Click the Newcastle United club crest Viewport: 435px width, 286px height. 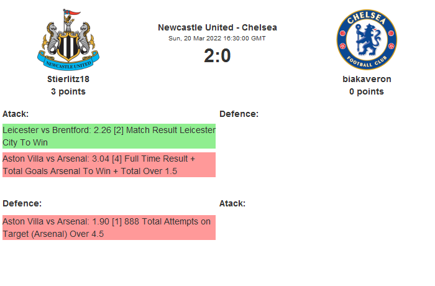pos(68,39)
